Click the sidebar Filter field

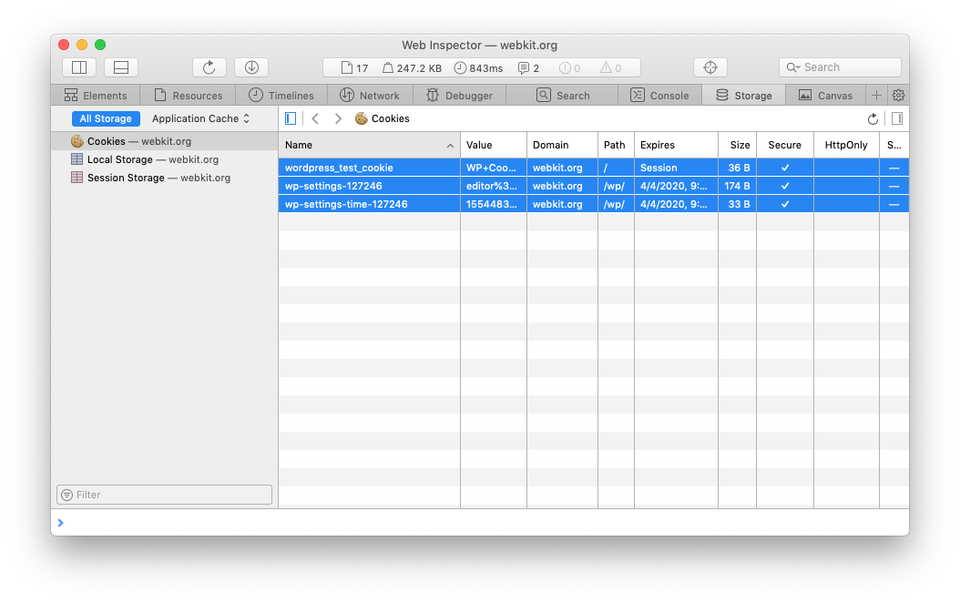pyautogui.click(x=165, y=495)
